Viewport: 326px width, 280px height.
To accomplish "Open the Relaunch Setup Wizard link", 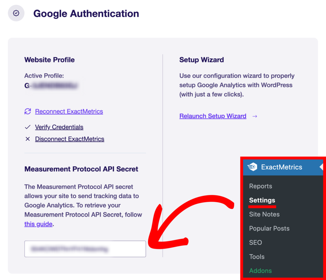I will [213, 116].
